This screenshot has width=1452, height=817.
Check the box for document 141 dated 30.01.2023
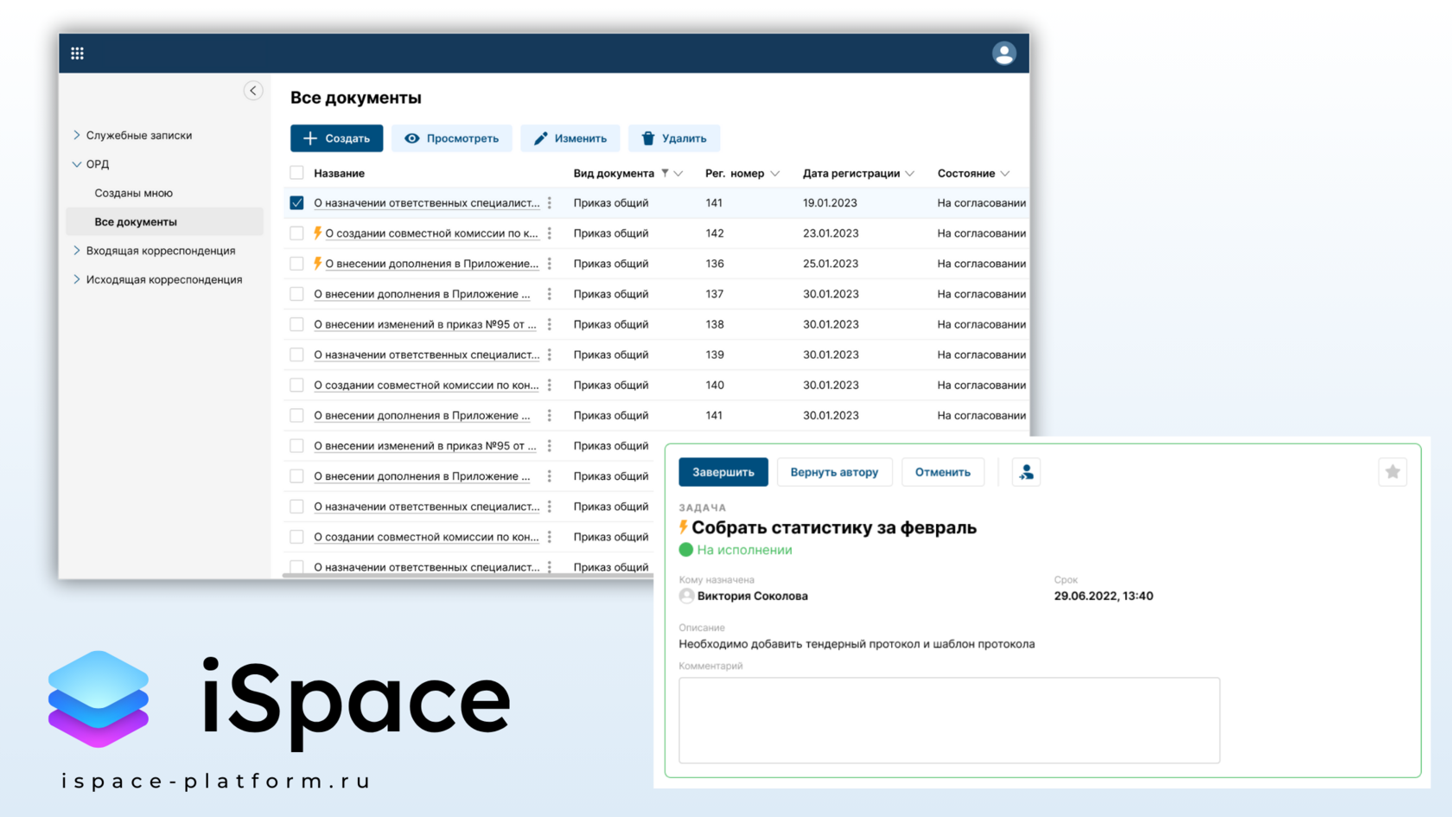click(x=296, y=415)
